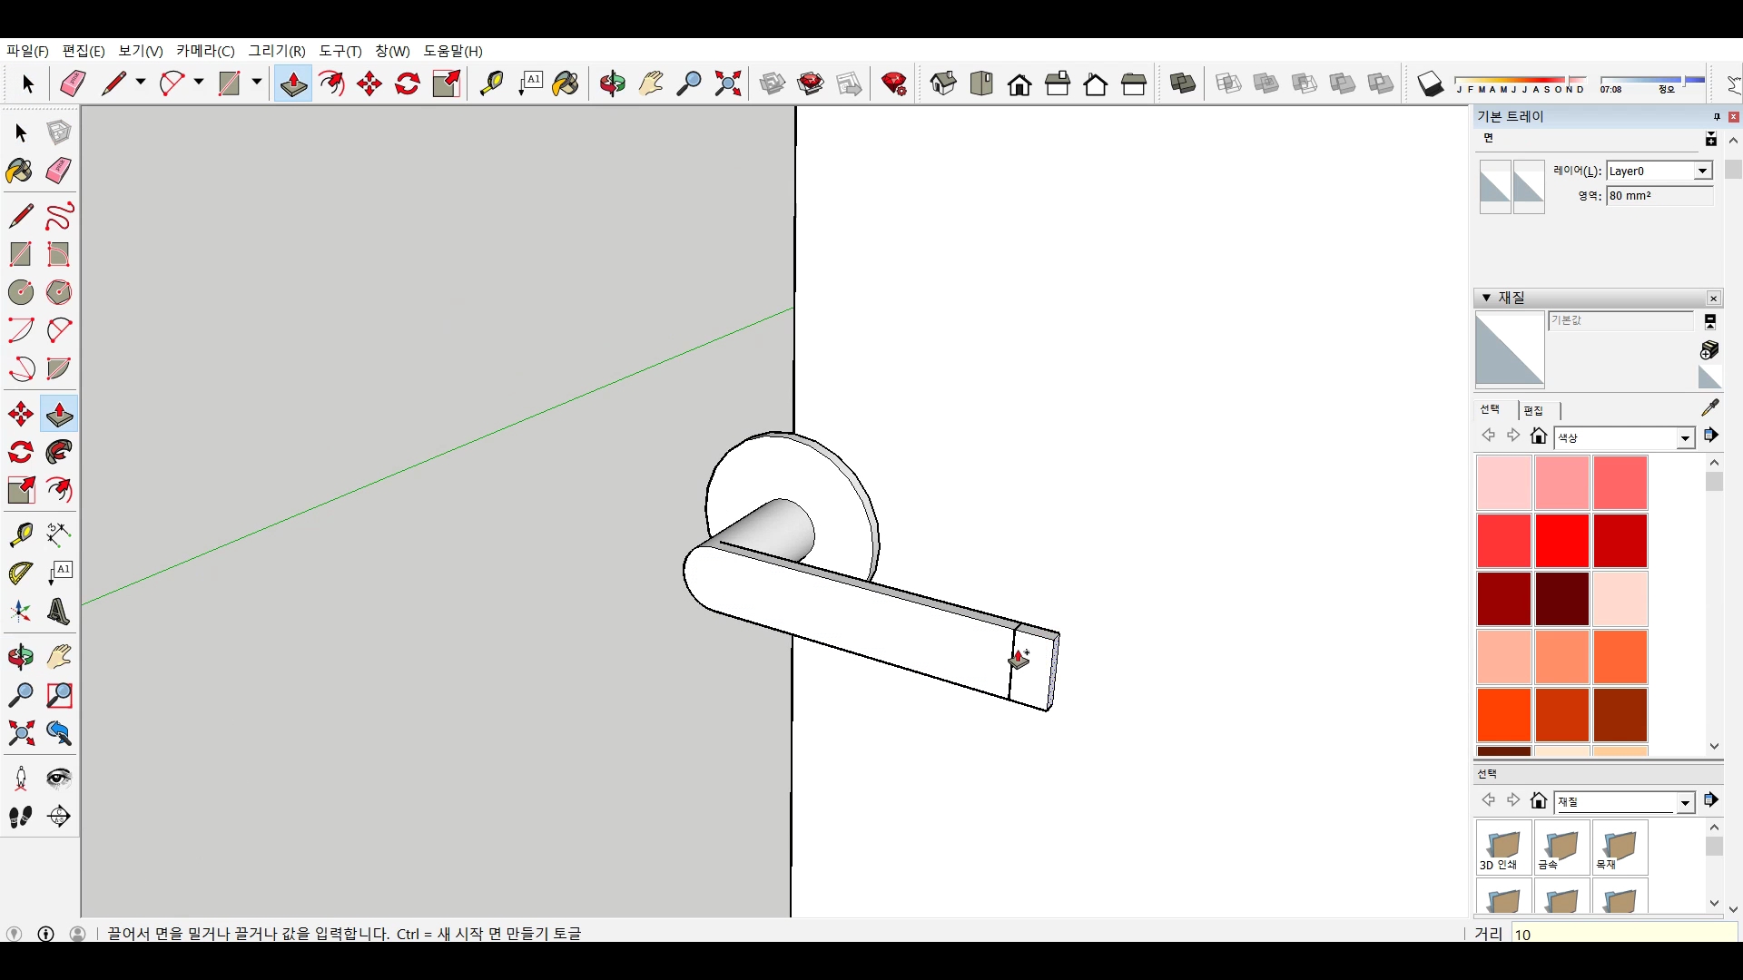Switch to the 편집 tab in materials
The height and width of the screenshot is (980, 1743).
(x=1533, y=410)
